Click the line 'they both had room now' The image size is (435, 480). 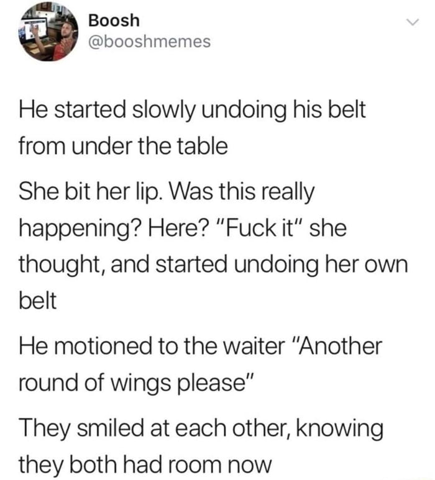[145, 465]
